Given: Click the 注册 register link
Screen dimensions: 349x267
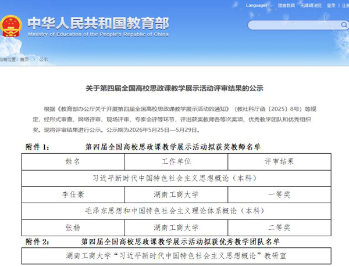Looking at the screenshot, I should click(x=346, y=5).
